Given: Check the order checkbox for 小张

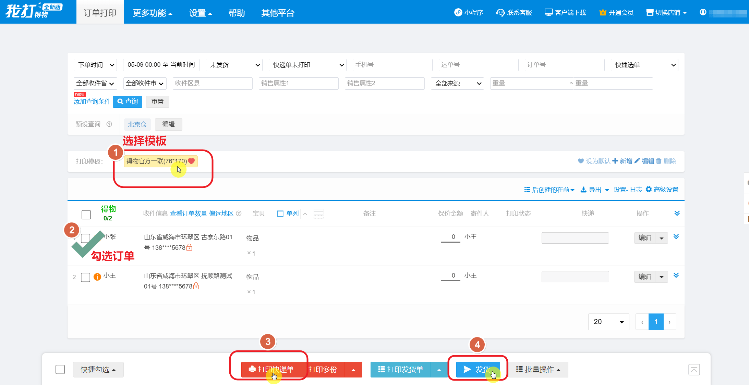Looking at the screenshot, I should 85,238.
